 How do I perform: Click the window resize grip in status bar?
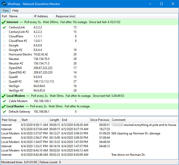177,163
